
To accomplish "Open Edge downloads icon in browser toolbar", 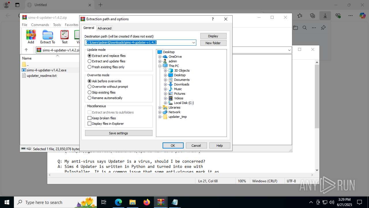I will point(325,16).
